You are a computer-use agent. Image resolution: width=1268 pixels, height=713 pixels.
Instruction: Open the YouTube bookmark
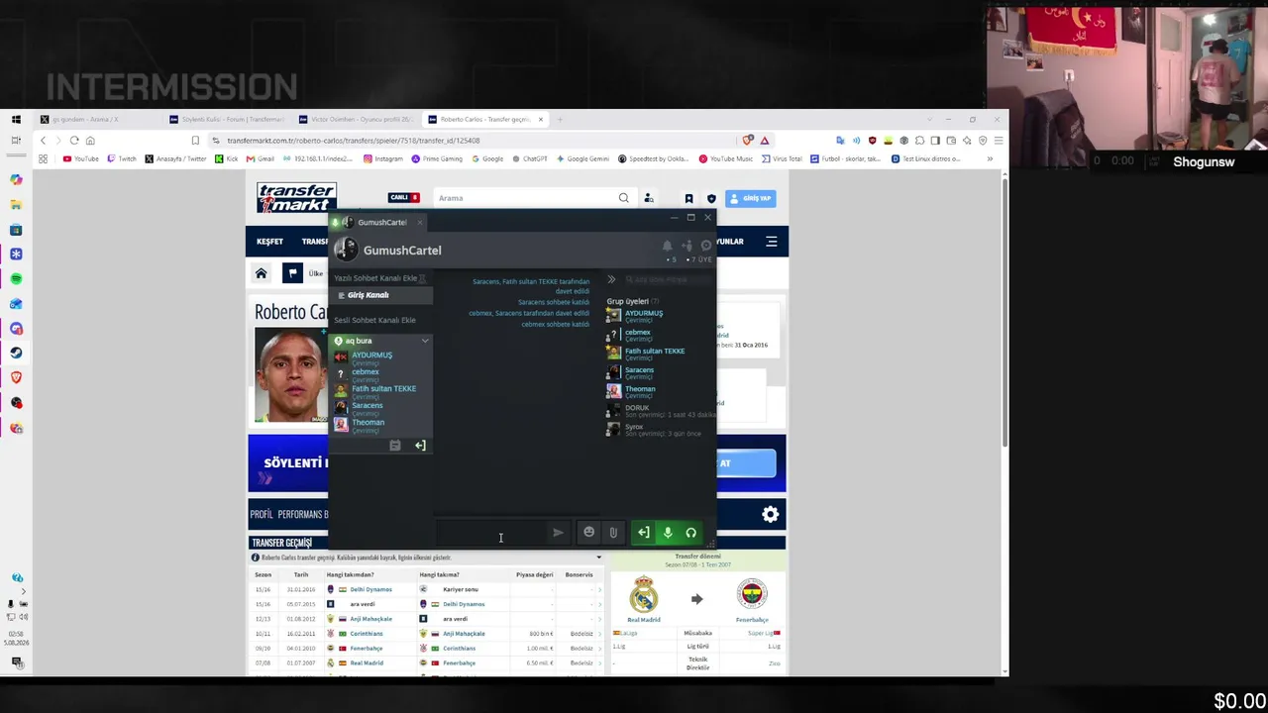coord(81,158)
